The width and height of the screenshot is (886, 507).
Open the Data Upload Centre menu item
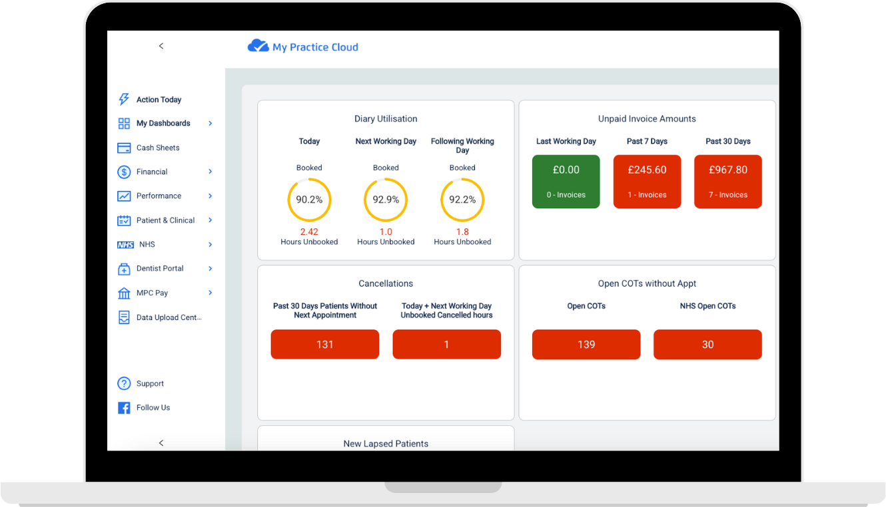(x=168, y=317)
